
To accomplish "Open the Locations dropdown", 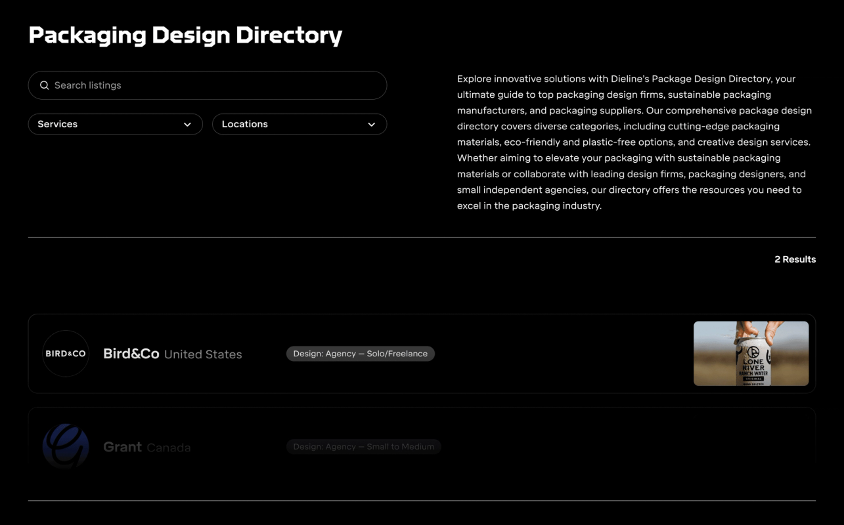I will pos(300,124).
